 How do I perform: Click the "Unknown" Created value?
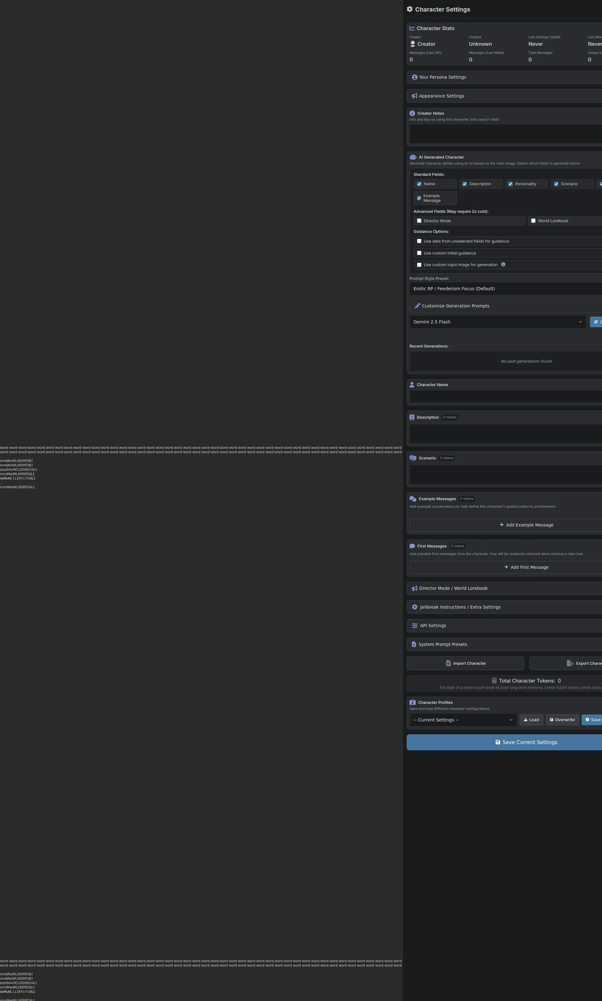click(x=480, y=44)
